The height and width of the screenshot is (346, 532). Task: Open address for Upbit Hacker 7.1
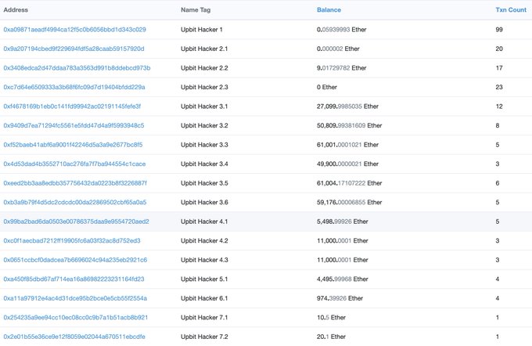pyautogui.click(x=75, y=317)
